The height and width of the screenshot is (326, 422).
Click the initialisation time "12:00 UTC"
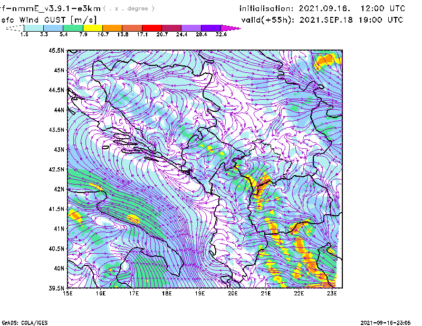point(383,8)
